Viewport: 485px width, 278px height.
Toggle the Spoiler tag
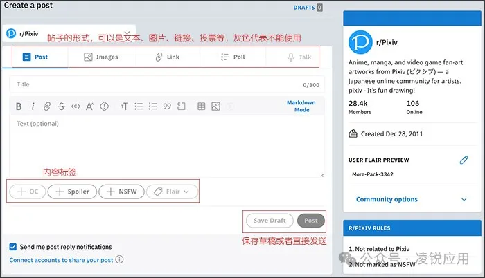tap(72, 192)
